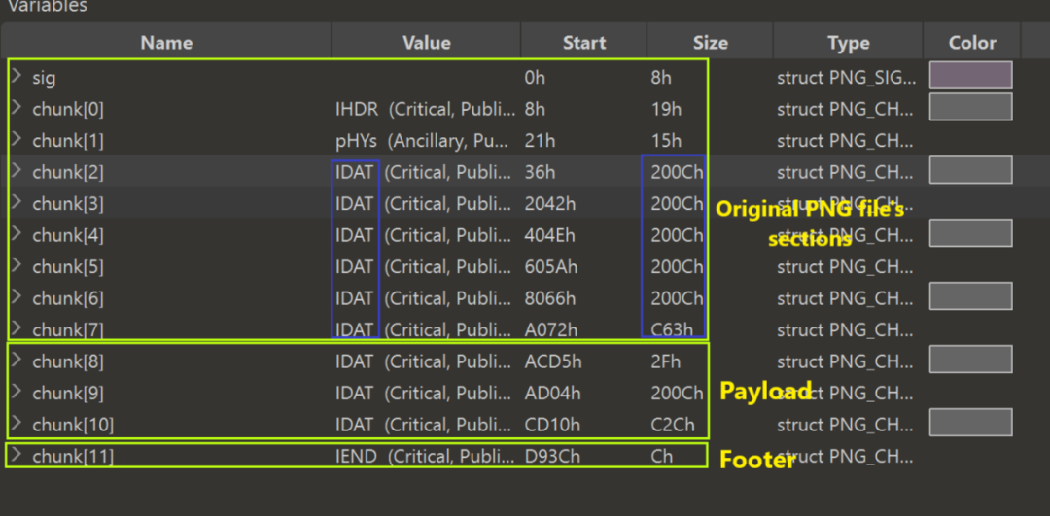Click start offset 2042h

[549, 204]
